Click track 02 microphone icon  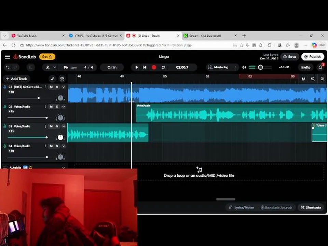click(x=5, y=107)
